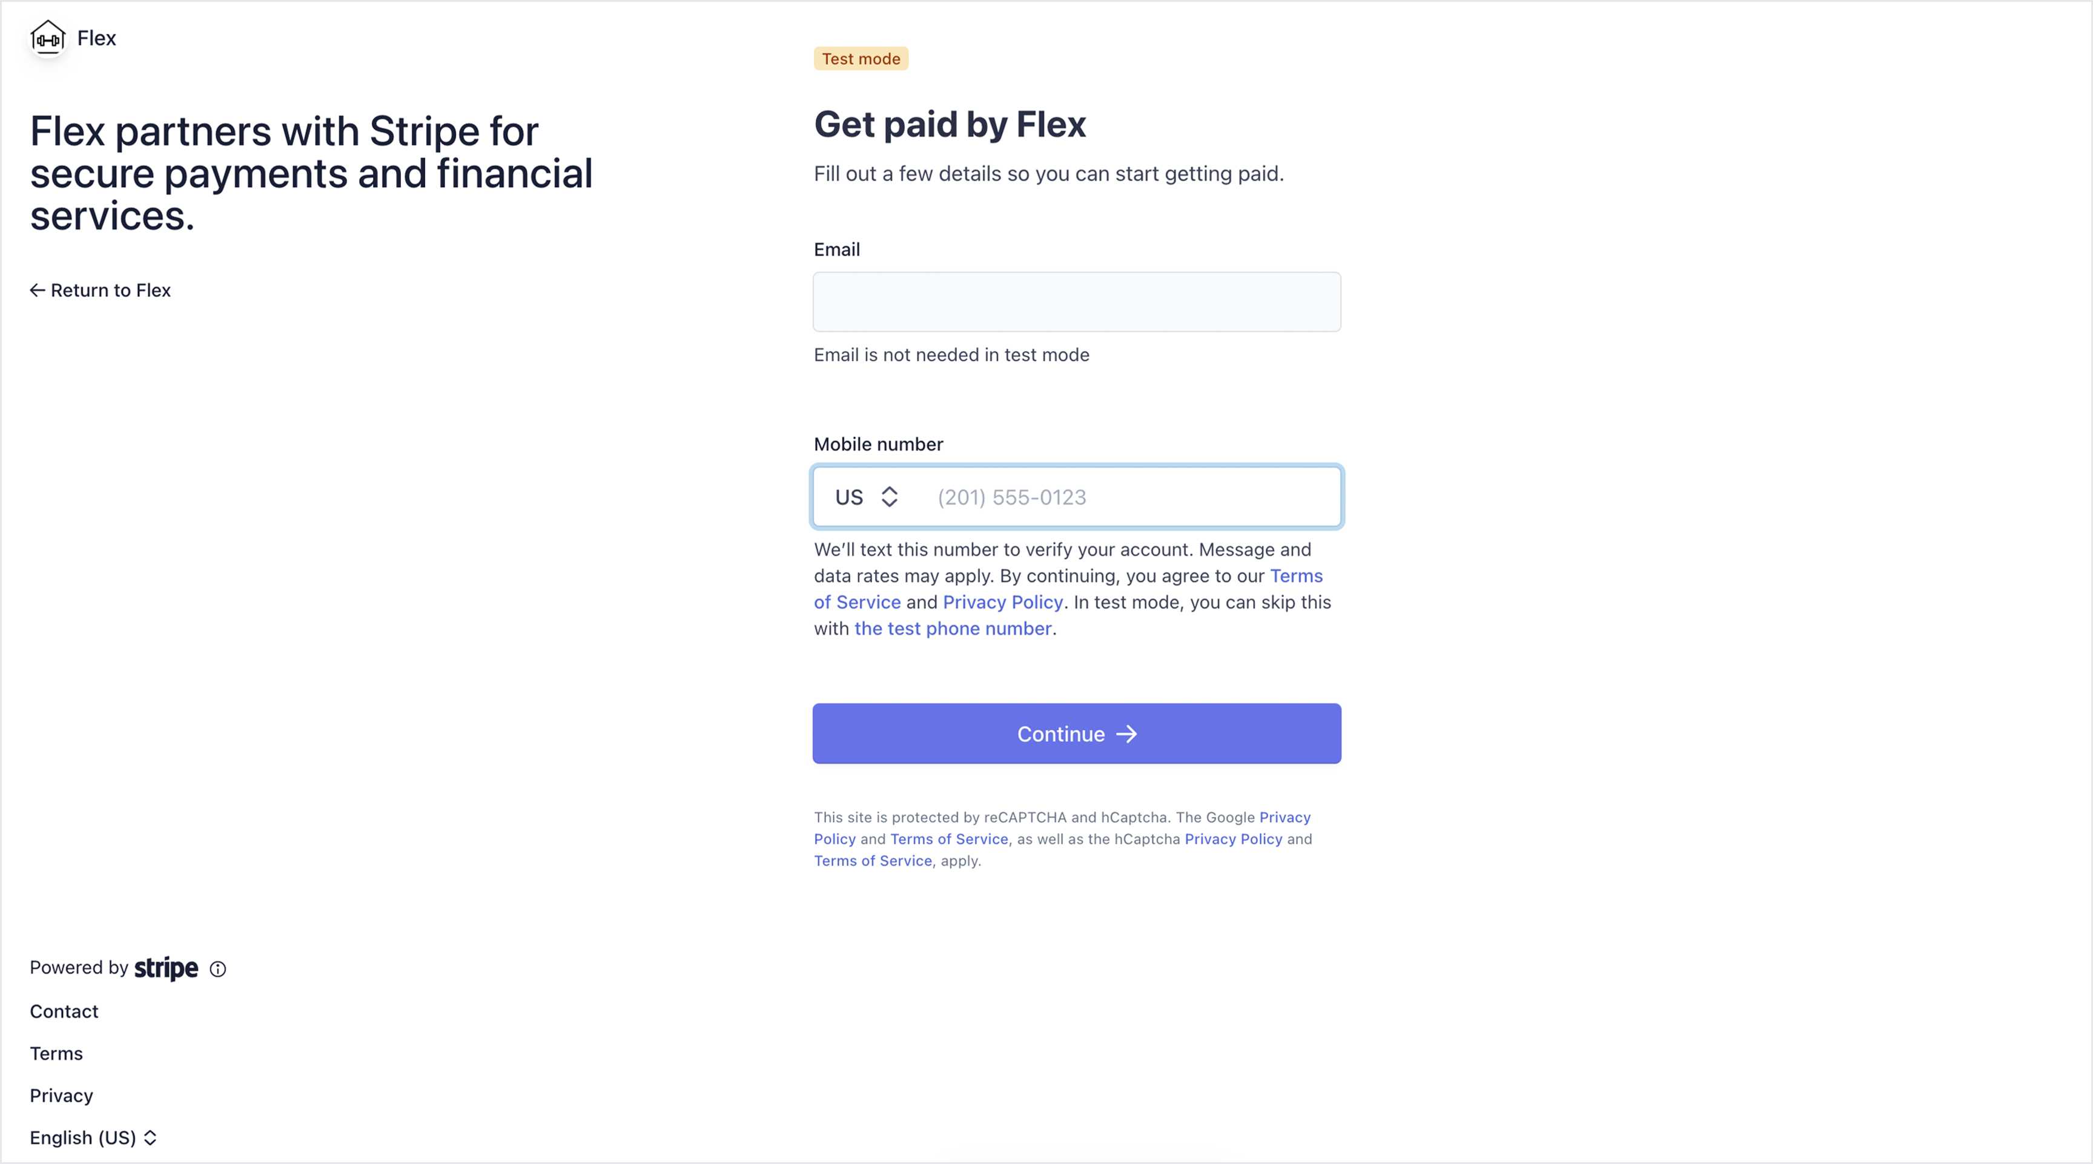Return to Flex via back link

[101, 291]
